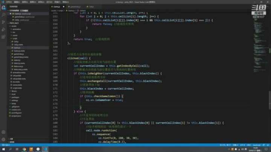
Task: Click the Windows Start button
Action: point(3,149)
